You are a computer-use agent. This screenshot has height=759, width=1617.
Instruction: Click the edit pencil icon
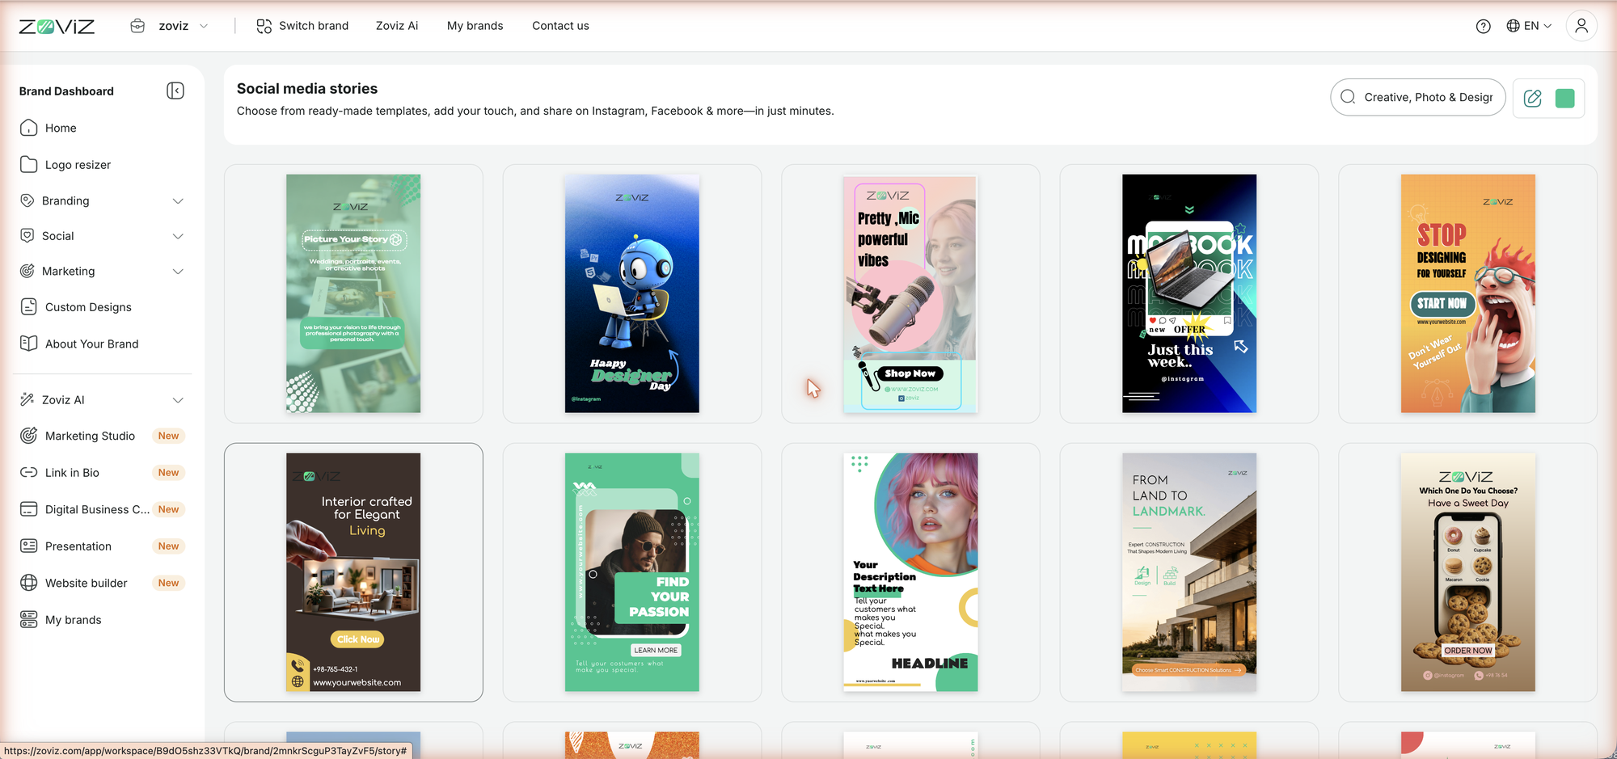click(x=1532, y=98)
